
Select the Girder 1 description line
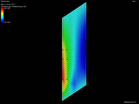click(x=8, y=4)
